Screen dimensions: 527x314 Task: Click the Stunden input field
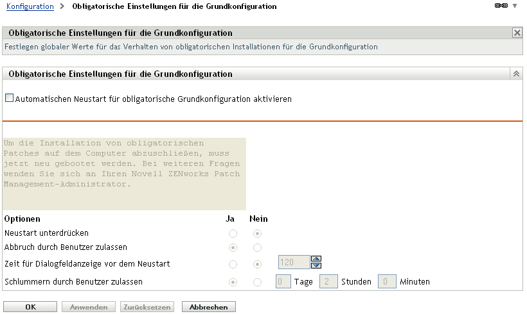pos(328,281)
